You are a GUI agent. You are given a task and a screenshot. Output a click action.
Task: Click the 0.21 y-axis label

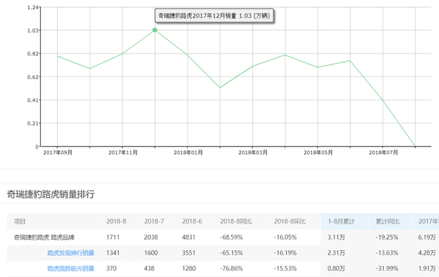[33, 123]
